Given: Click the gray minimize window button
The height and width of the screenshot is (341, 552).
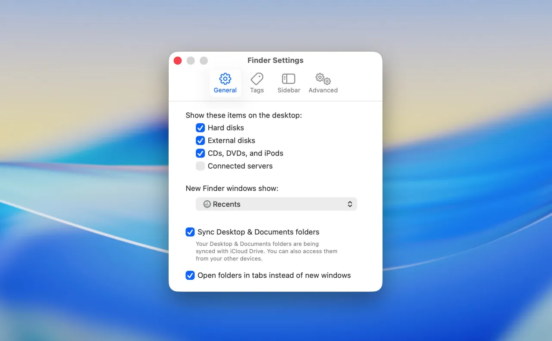Looking at the screenshot, I should (x=191, y=61).
